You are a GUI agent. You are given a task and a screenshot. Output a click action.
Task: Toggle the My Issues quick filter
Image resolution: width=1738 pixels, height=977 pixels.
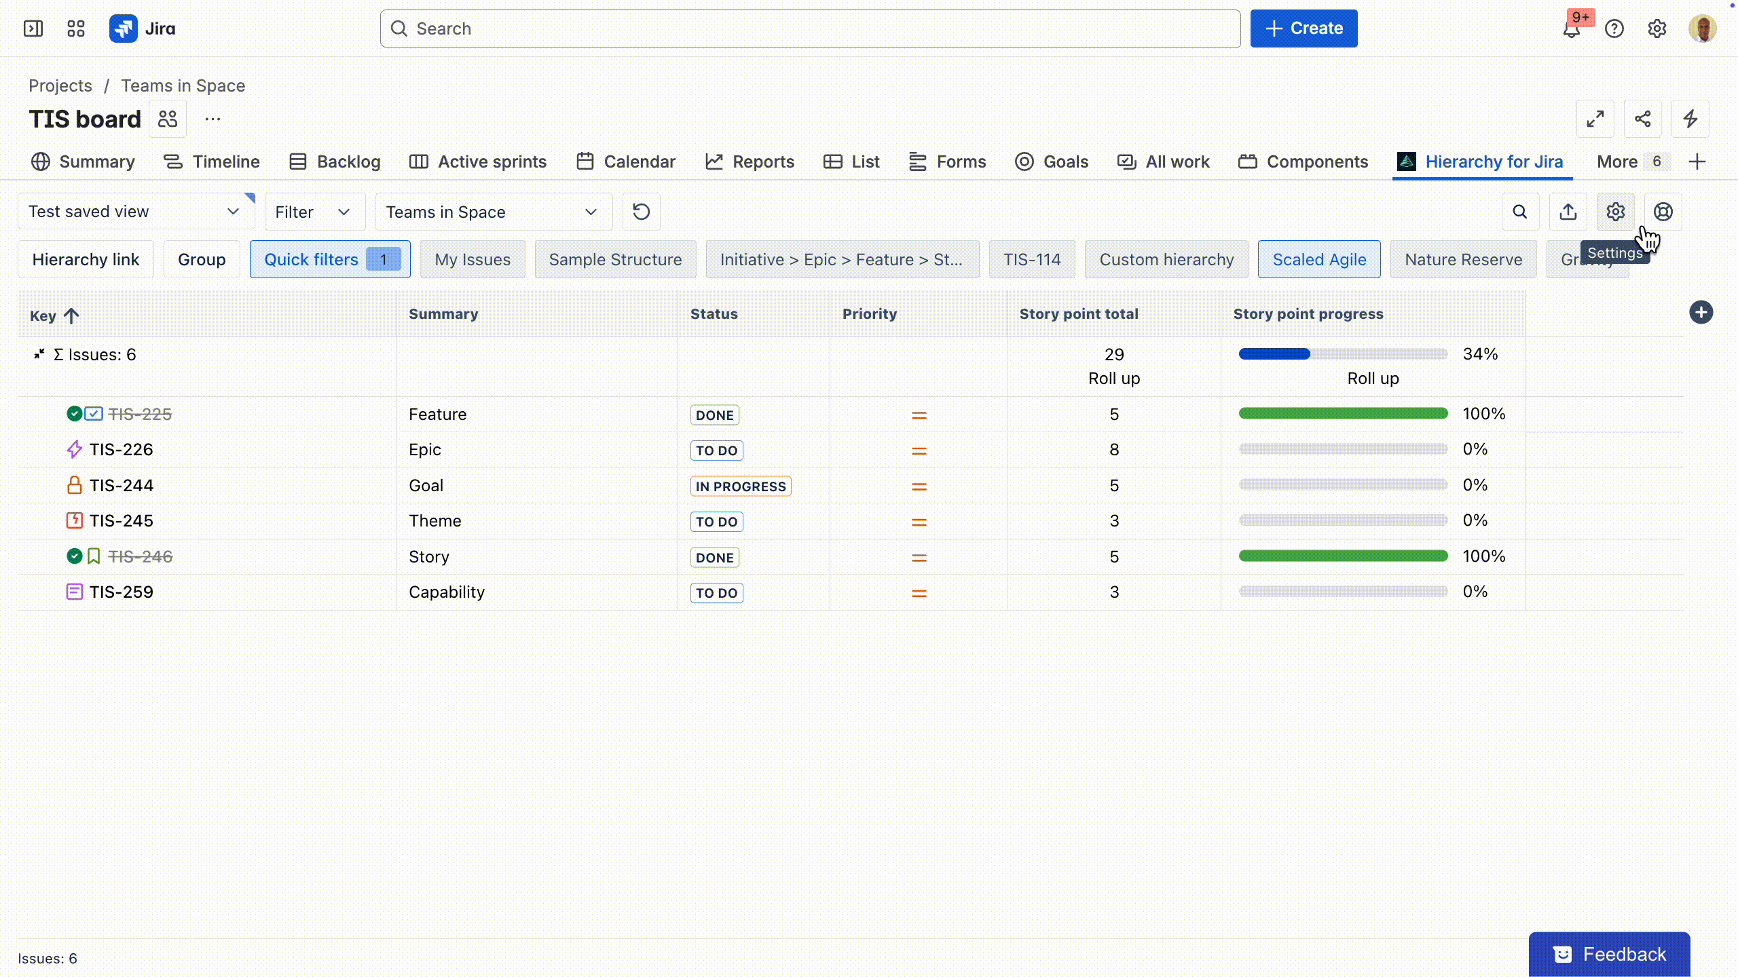tap(473, 259)
